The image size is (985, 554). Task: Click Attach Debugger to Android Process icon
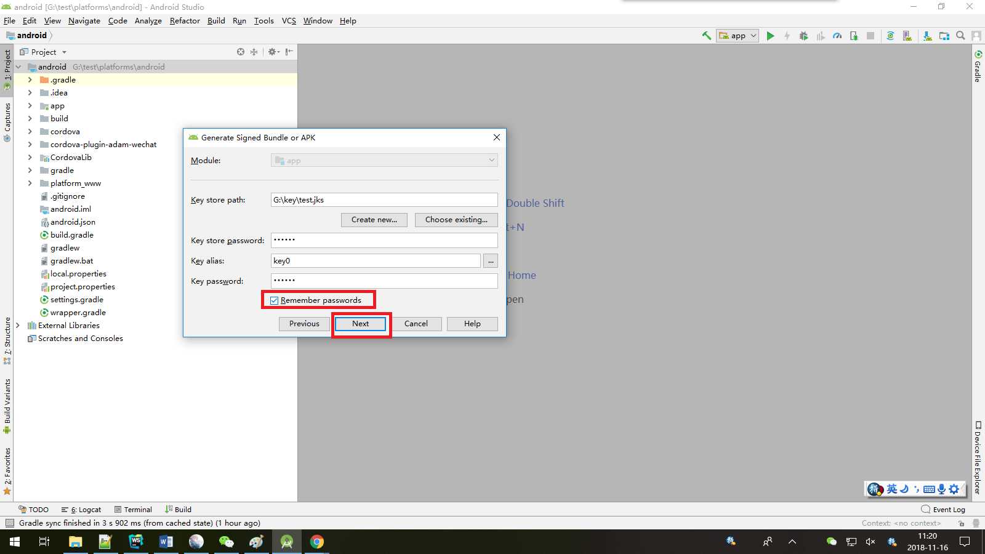tap(854, 36)
